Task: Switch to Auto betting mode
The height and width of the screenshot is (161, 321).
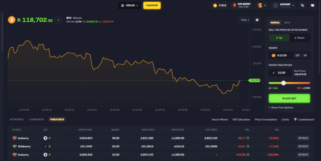Action: (287, 23)
